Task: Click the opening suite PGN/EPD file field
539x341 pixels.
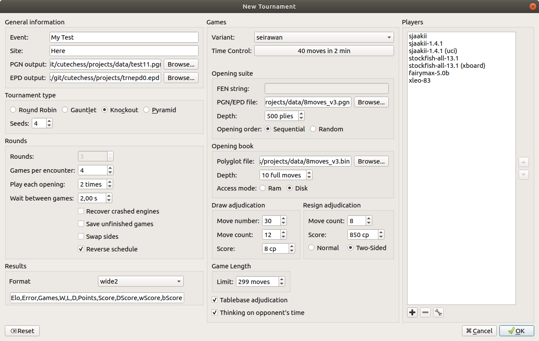Action: click(x=308, y=102)
